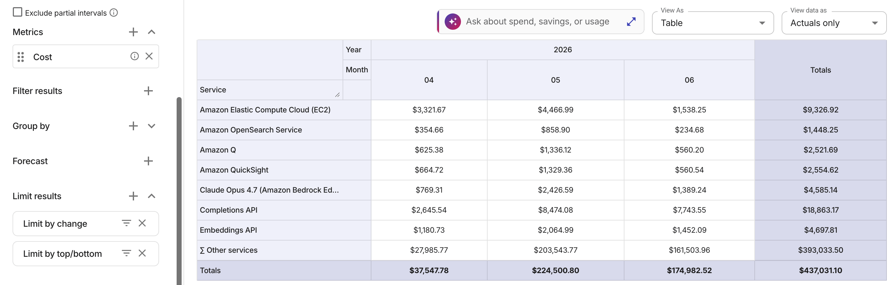Open filter settings for Limit by top/bottom
The width and height of the screenshot is (895, 285).
pyautogui.click(x=127, y=253)
